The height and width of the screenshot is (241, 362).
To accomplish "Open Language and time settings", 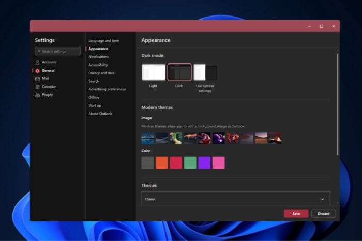I will 103,41.
